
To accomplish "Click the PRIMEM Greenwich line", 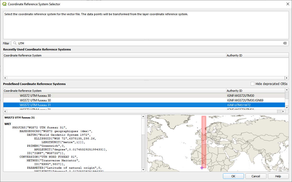I will 46,146.
